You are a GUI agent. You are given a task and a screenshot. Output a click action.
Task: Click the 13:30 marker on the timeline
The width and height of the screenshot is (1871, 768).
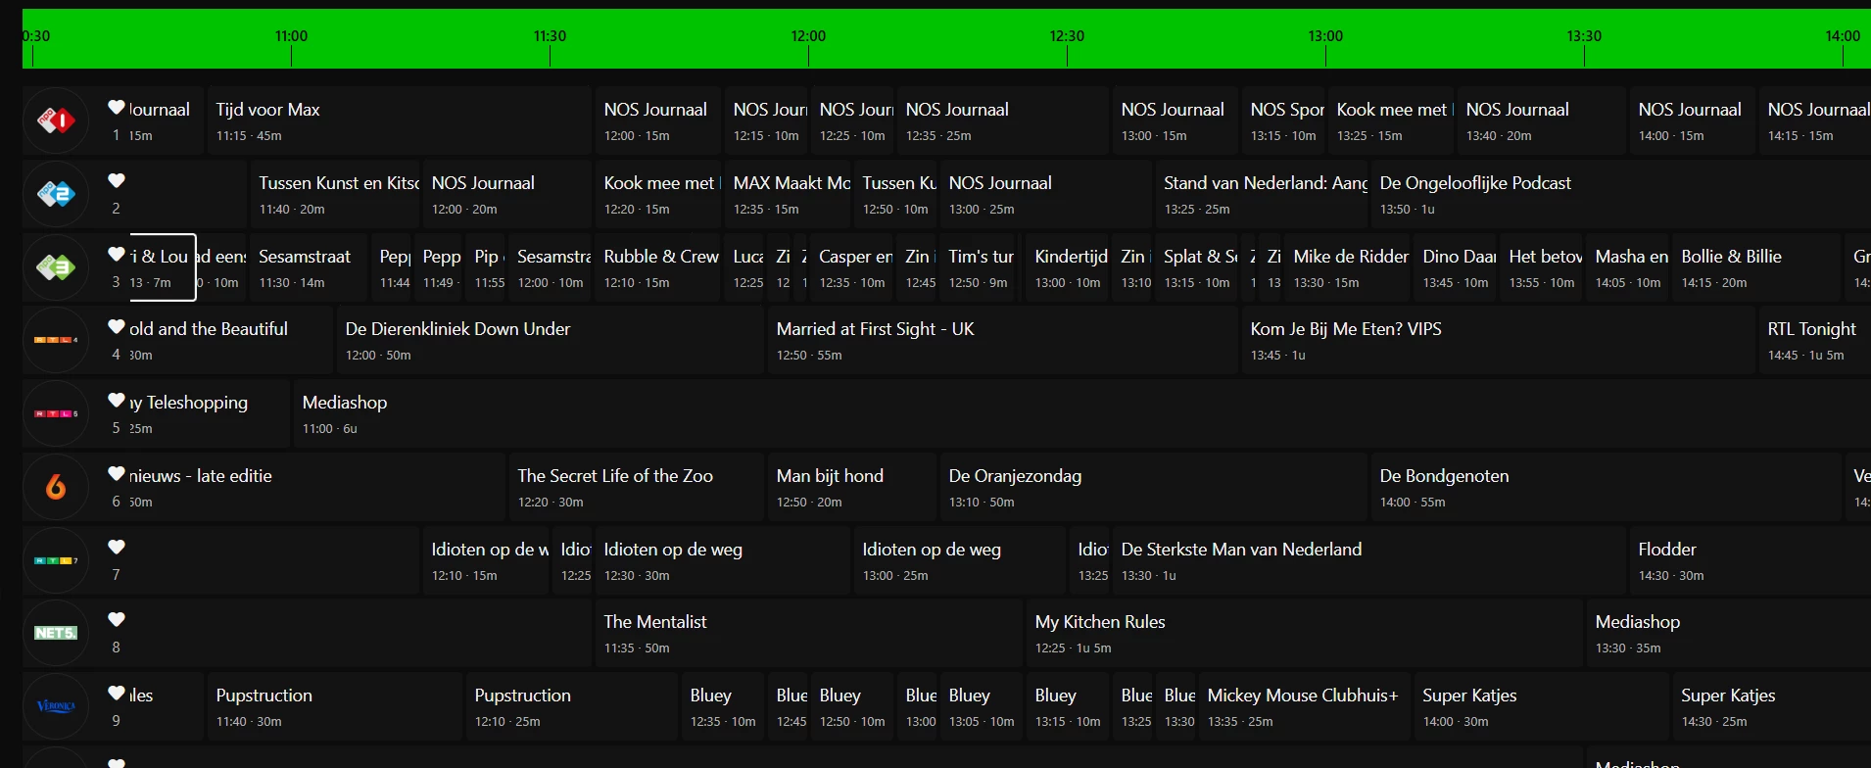[x=1584, y=37]
